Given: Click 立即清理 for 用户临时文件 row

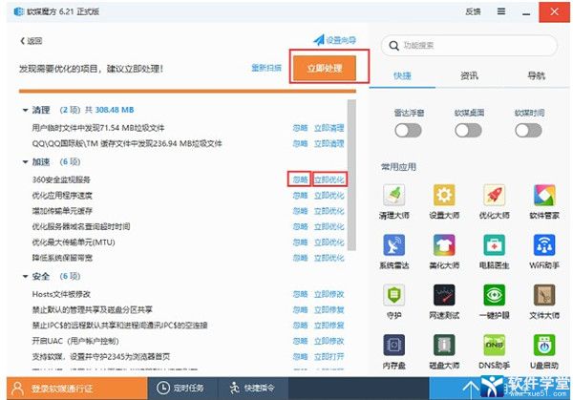Looking at the screenshot, I should click(x=329, y=128).
